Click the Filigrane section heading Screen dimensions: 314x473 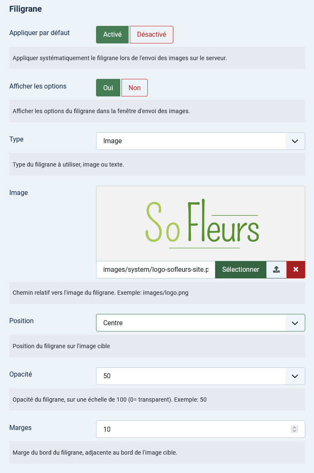(25, 9)
